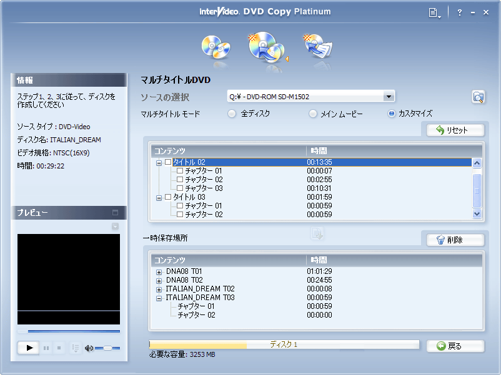The height and width of the screenshot is (375, 501).
Task: Play the preview video
Action: 29,348
